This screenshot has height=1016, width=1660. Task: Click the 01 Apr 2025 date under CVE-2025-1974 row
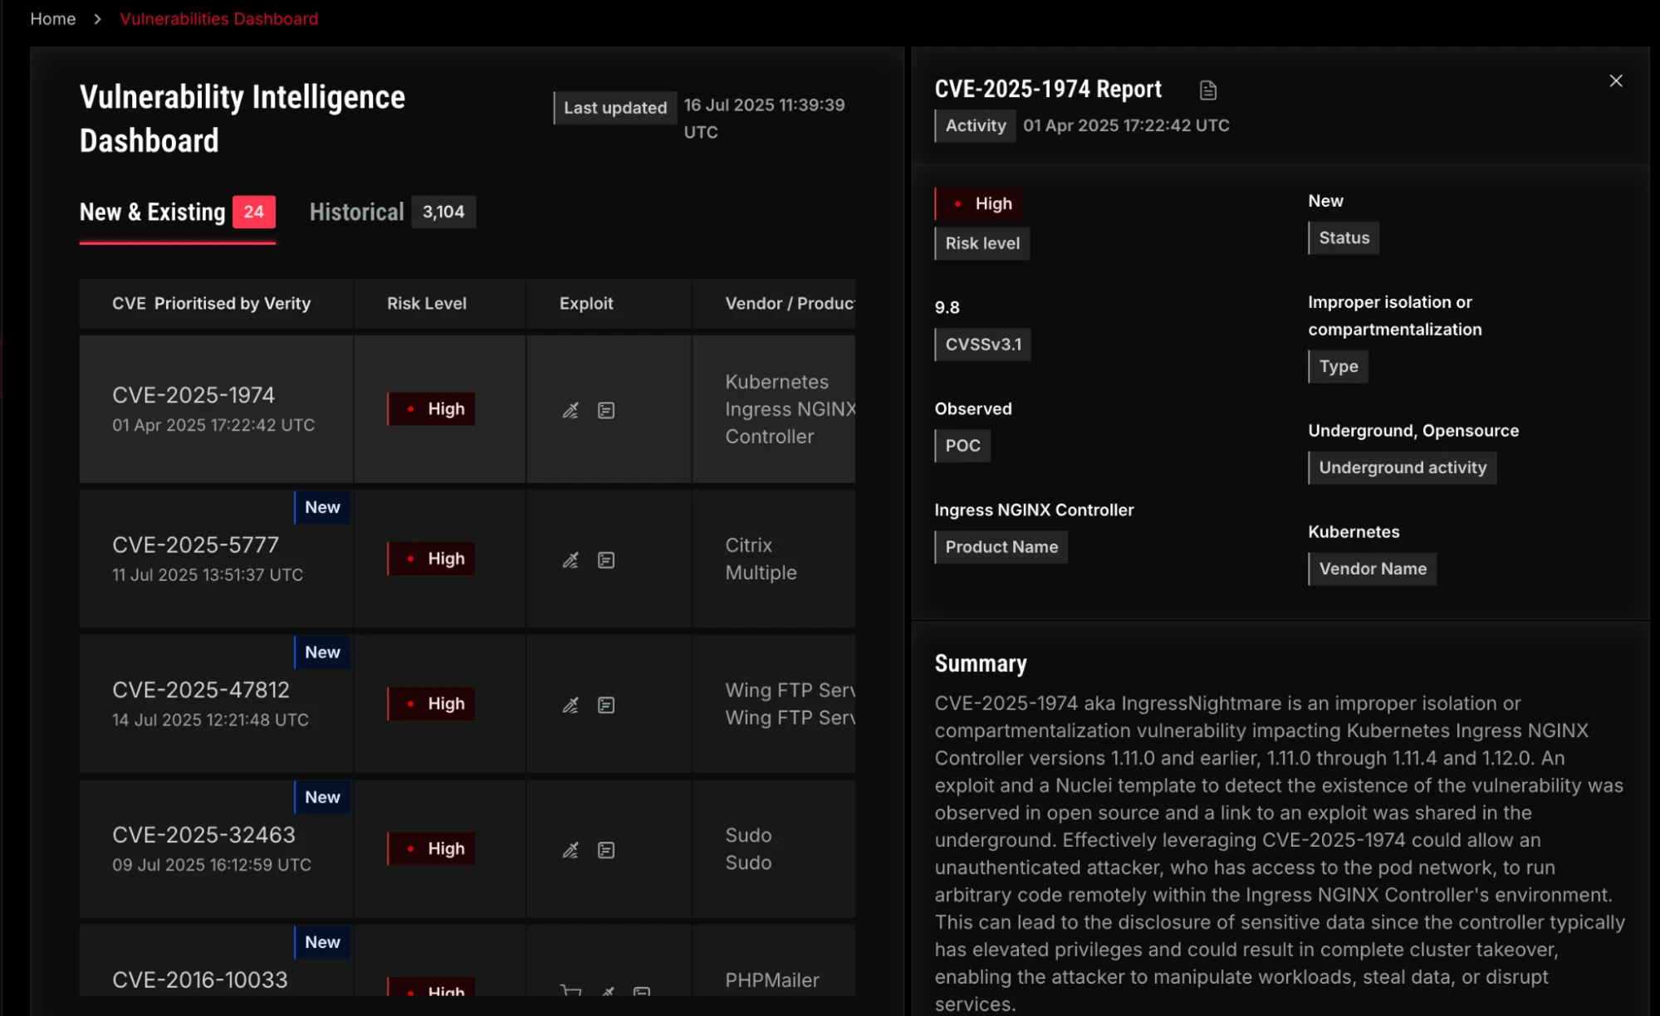pos(213,425)
